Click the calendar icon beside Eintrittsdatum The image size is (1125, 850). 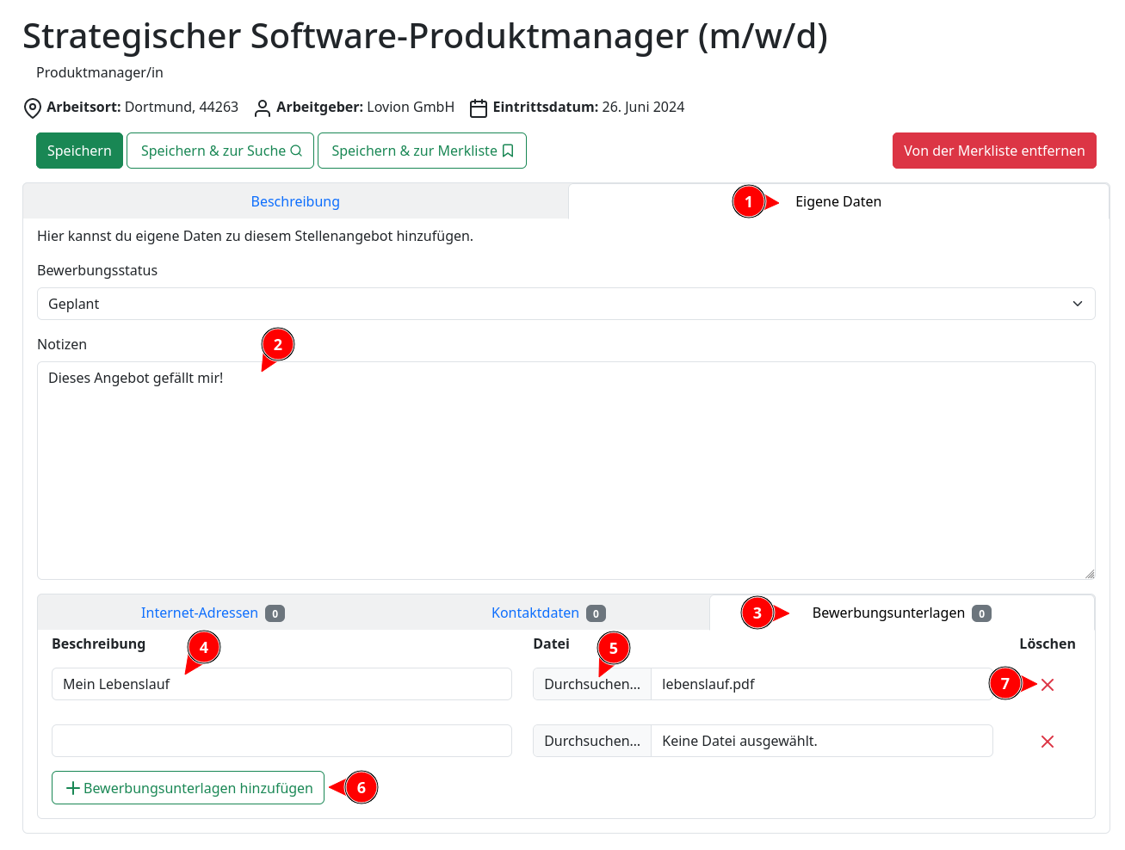pyautogui.click(x=479, y=108)
